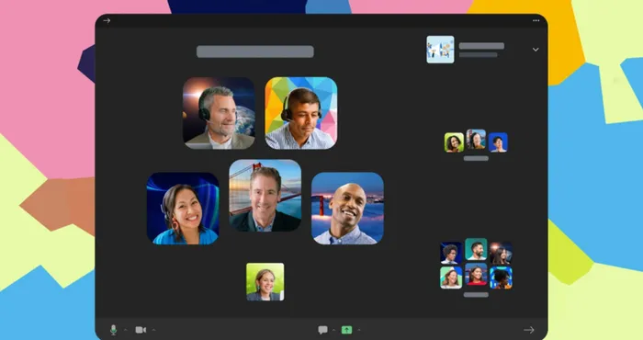Collapse the top-right chevron panel
Viewport: 643px width, 340px height.
point(536,50)
